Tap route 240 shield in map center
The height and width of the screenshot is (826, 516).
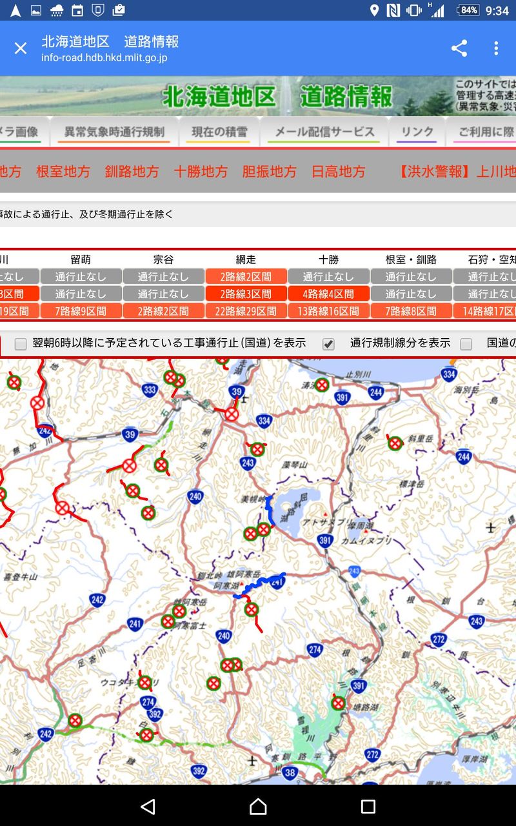(195, 496)
